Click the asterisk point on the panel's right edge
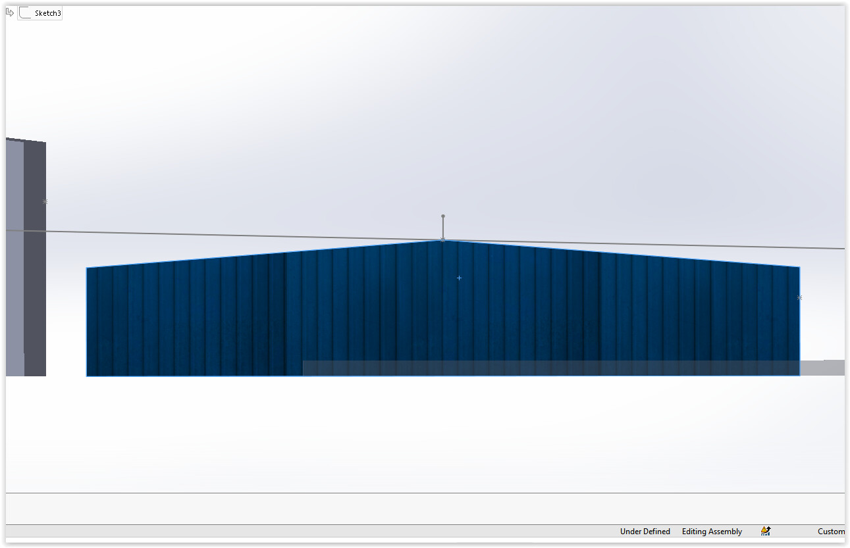Screen dimensions: 850x548 799,298
